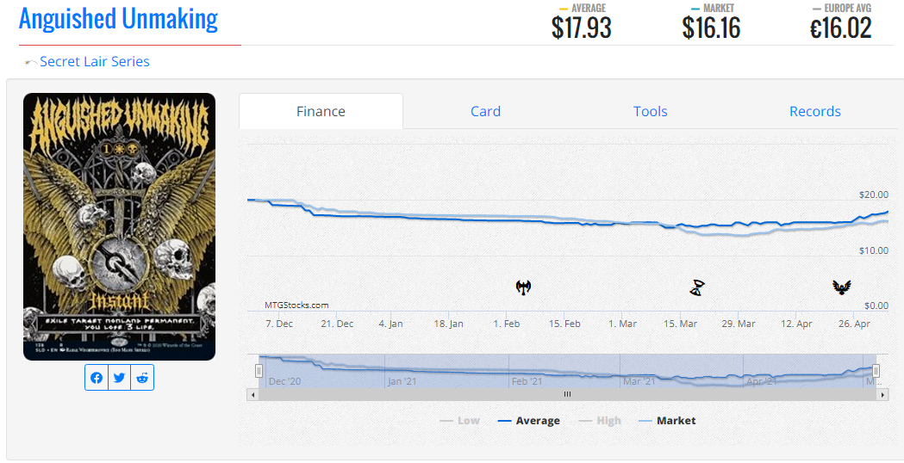
Task: Click the winged set icon near 26. Apr
Action: [x=842, y=287]
